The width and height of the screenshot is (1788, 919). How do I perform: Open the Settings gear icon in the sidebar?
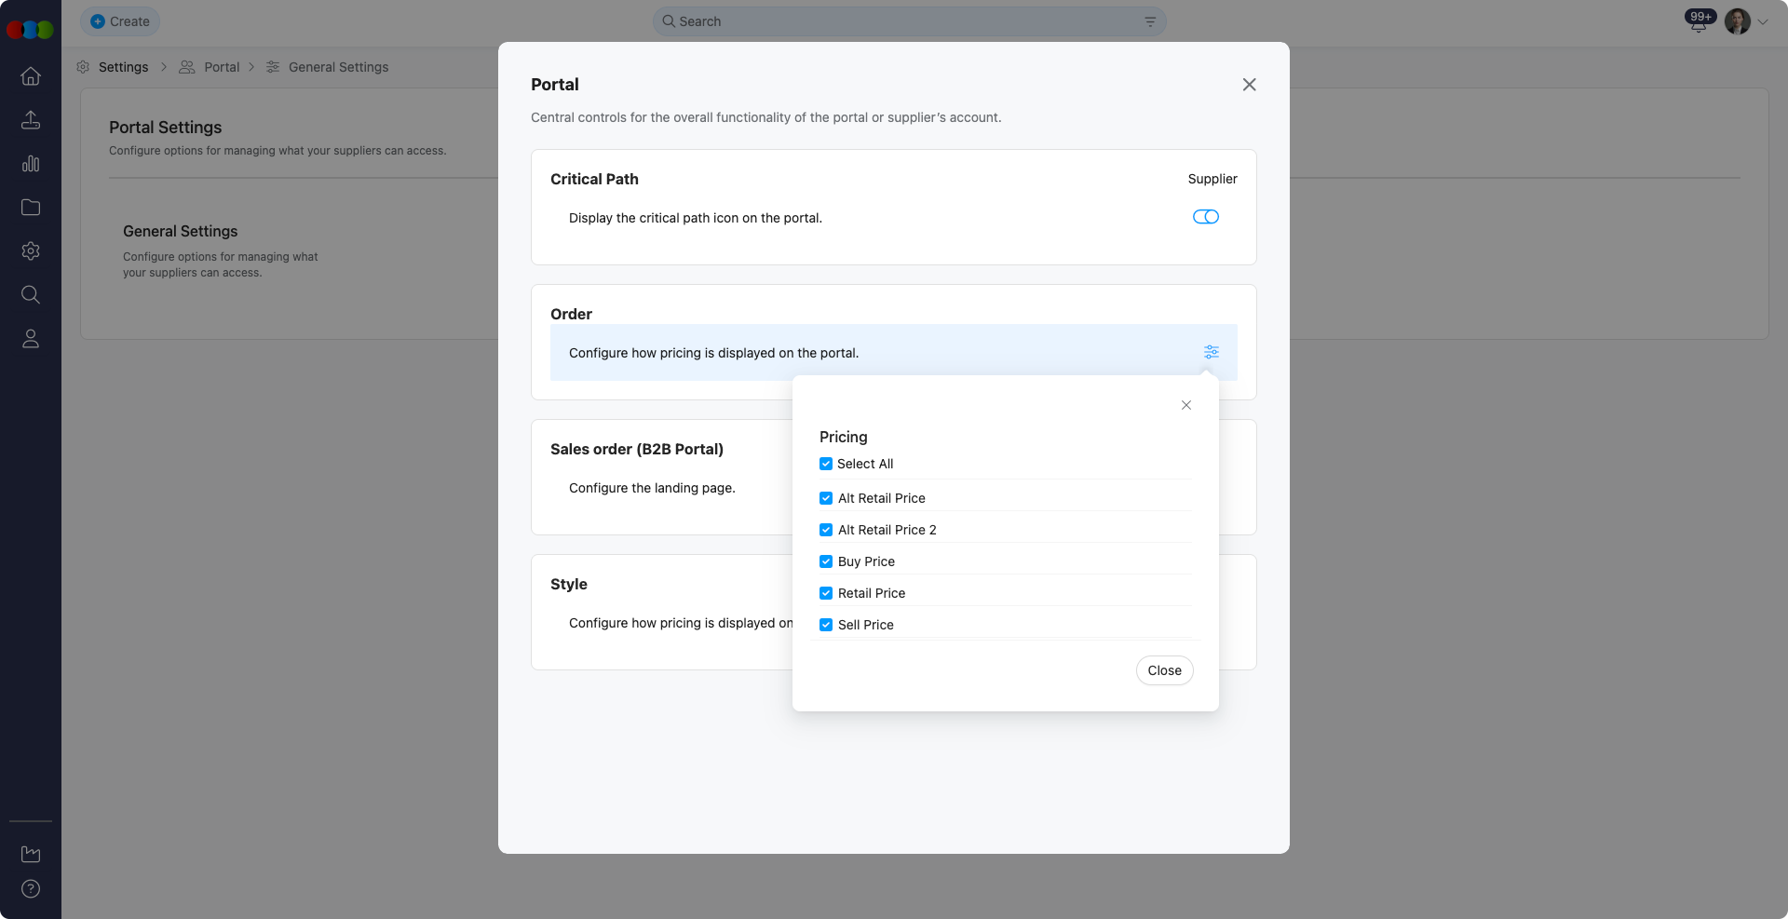[x=31, y=251]
